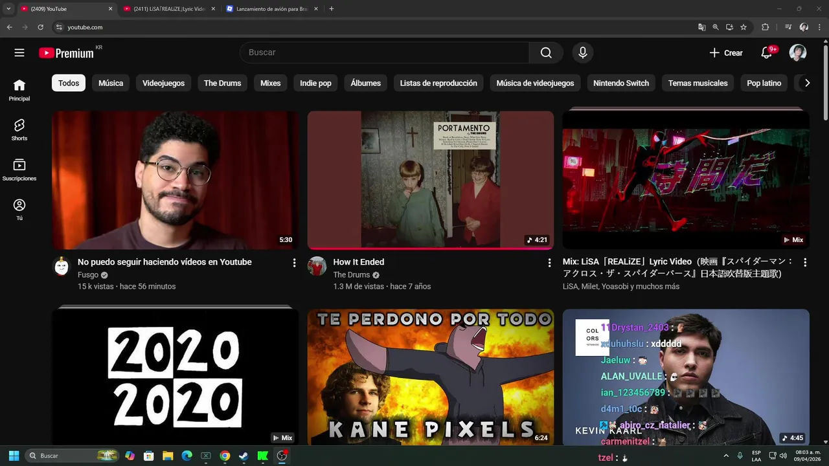Select the Nintendo Switch chip

coord(621,83)
